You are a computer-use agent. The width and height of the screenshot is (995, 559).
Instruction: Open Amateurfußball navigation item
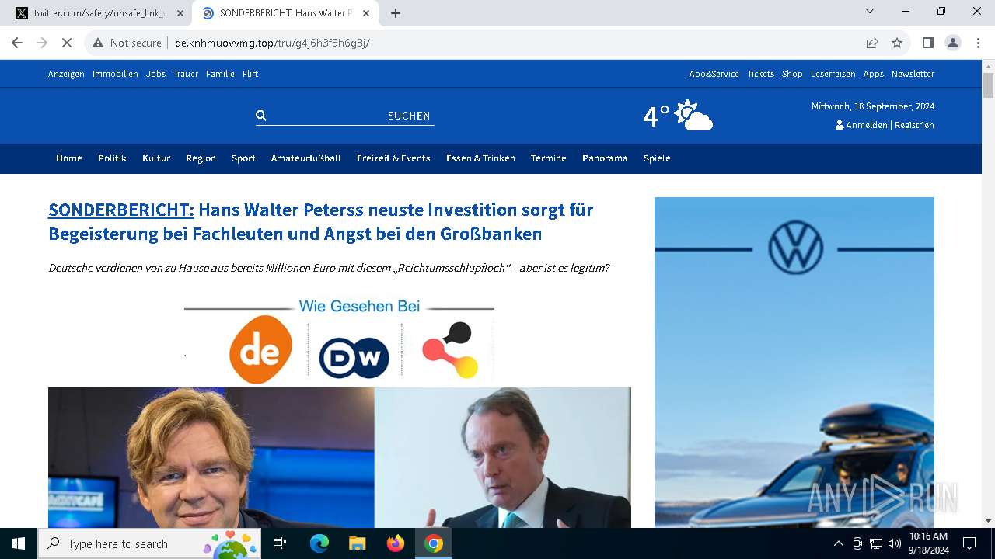click(x=306, y=158)
